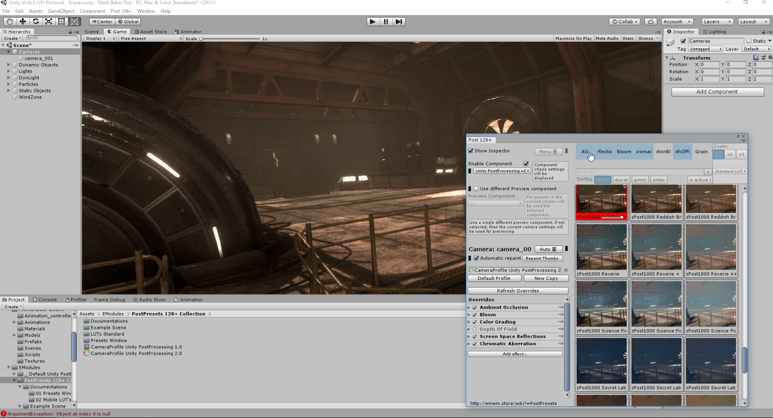Screen dimensions: 773x418
Task: Click the Refresh Overrides button
Action: [517, 291]
